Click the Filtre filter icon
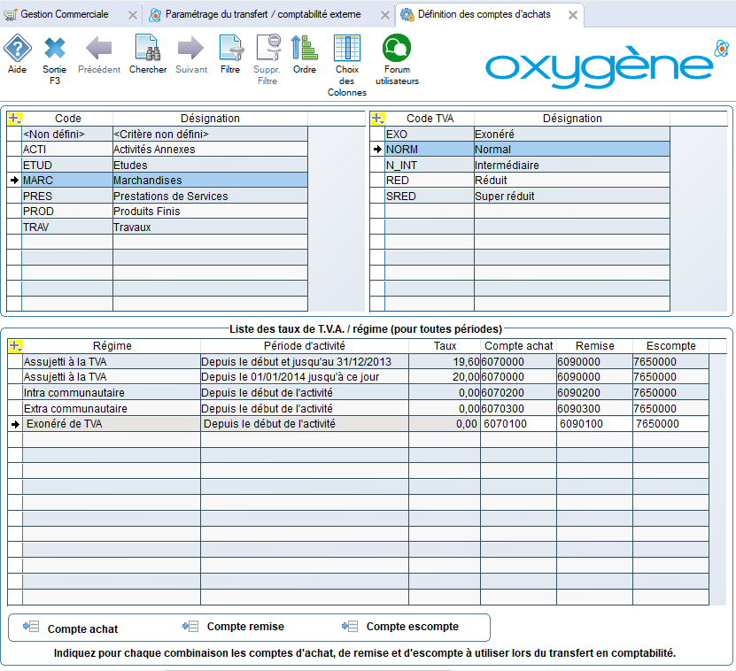 230,49
